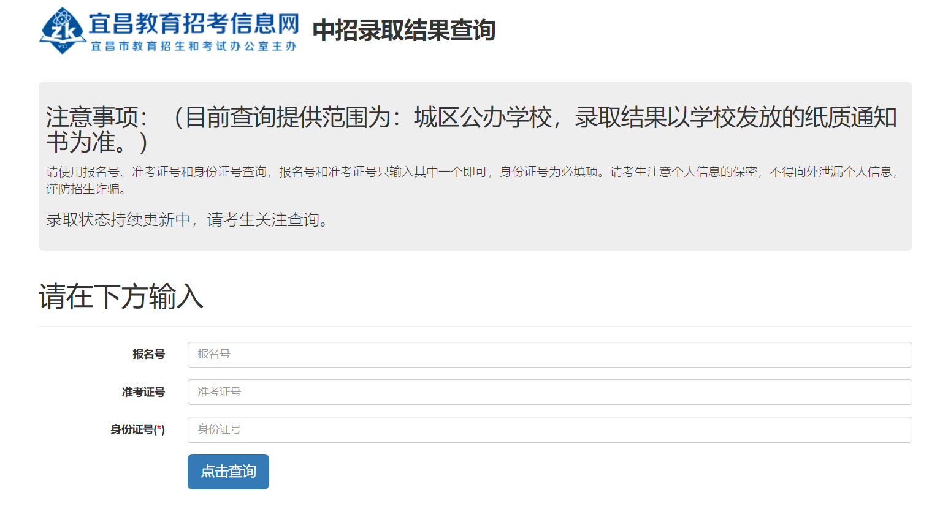Click the 谨防招生诈骗 warning text
This screenshot has width=940, height=506.
point(86,189)
